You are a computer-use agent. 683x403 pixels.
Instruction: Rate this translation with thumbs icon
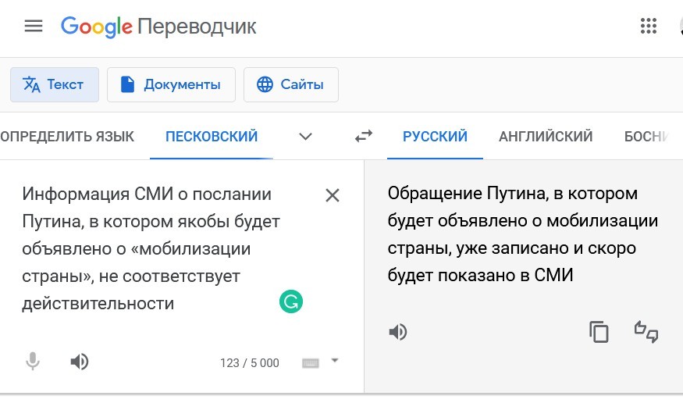click(646, 332)
